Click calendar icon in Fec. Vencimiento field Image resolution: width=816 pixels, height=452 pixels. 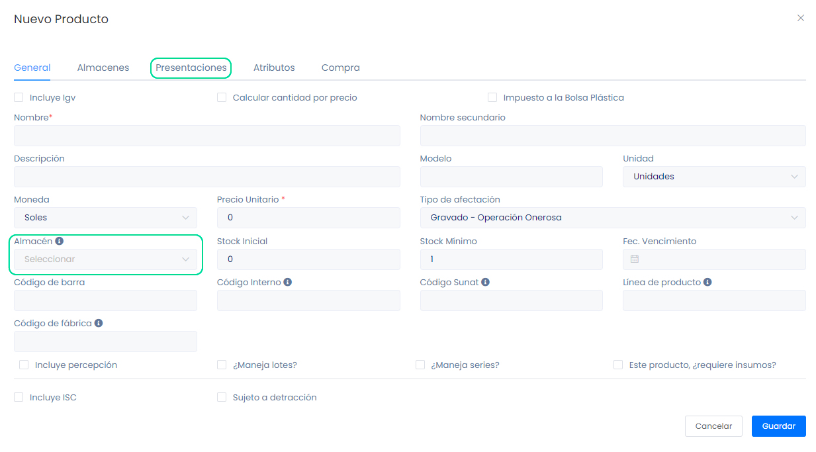pos(634,259)
